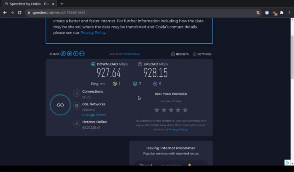Open the SETTINGS page
Screen dimensions: 294x172
tap(202, 54)
